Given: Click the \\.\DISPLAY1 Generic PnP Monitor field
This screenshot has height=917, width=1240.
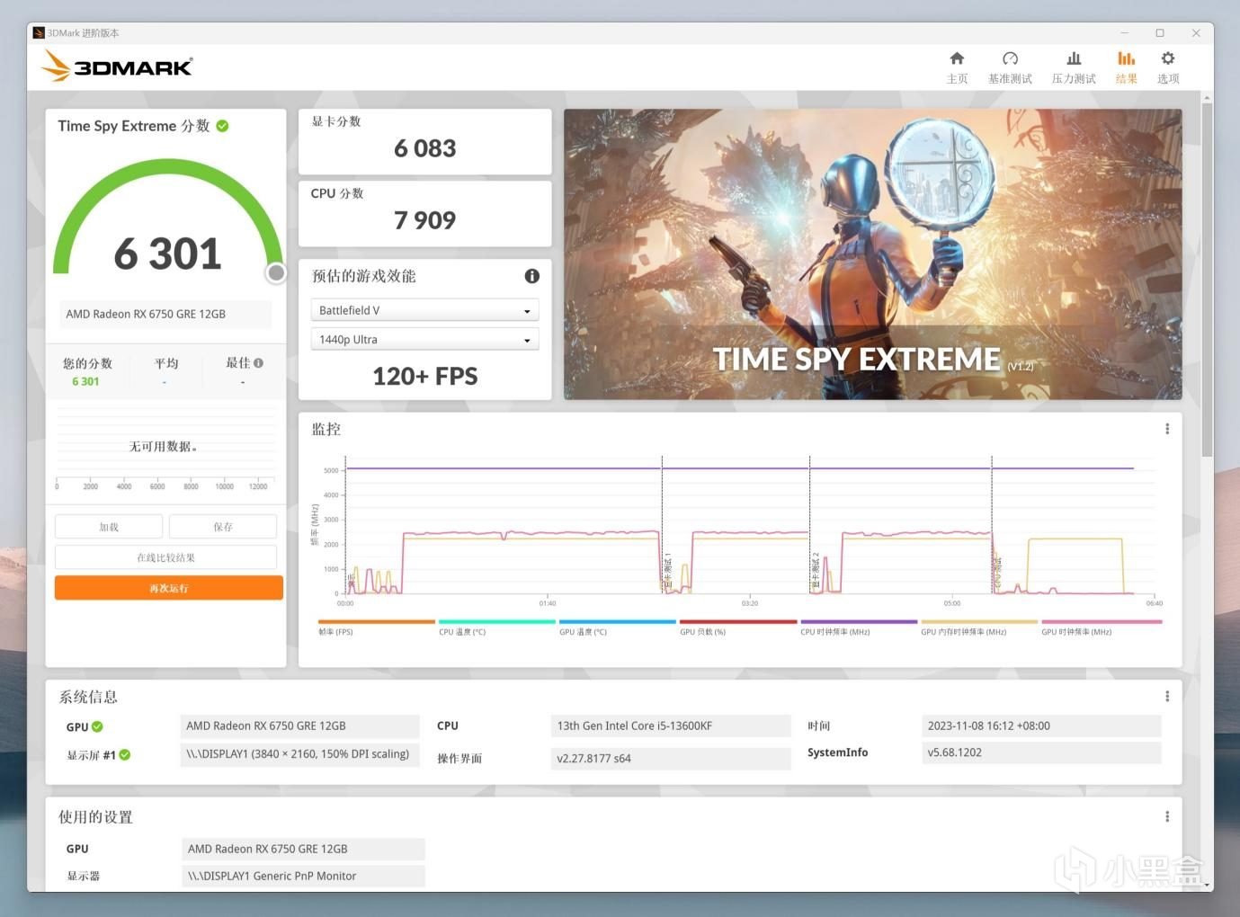Looking at the screenshot, I should pyautogui.click(x=303, y=876).
